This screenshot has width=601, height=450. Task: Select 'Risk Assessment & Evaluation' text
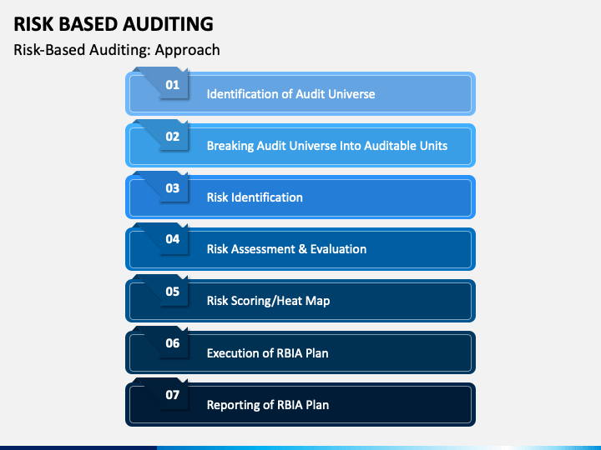286,249
